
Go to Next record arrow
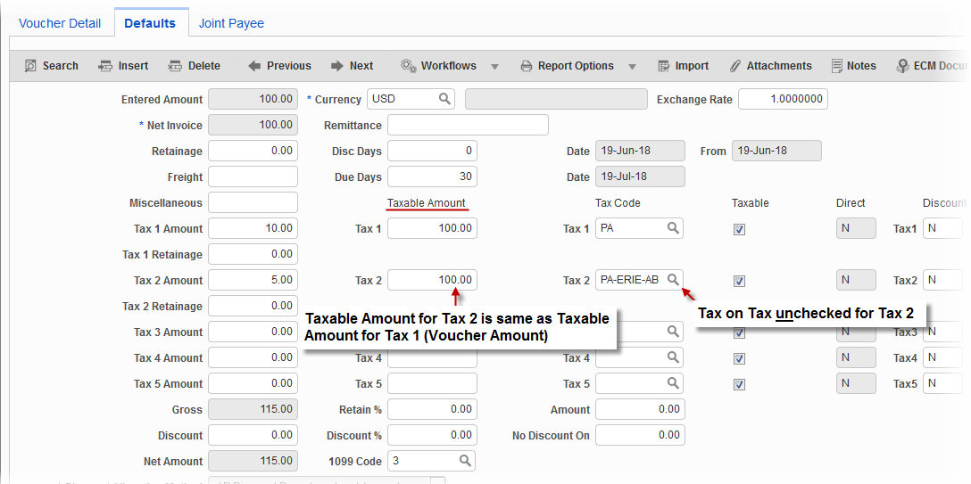[x=337, y=66]
